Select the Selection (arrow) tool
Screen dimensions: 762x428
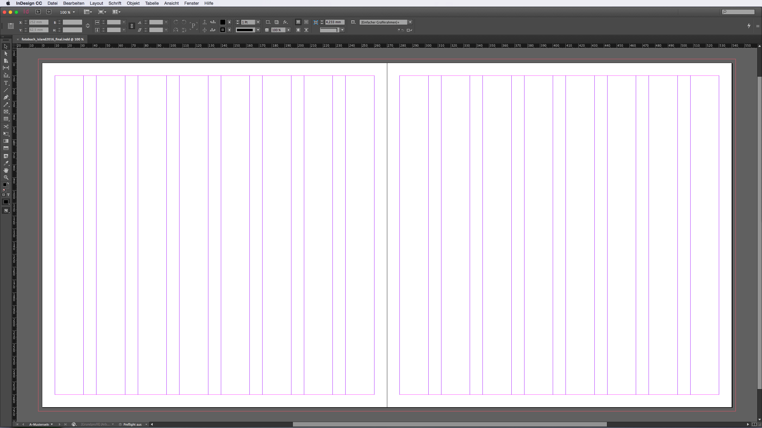click(x=6, y=46)
